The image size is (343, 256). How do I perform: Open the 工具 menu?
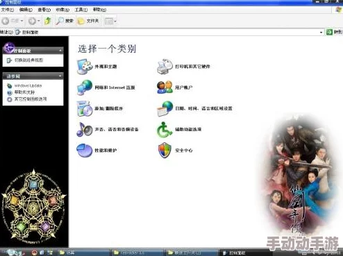81,10
